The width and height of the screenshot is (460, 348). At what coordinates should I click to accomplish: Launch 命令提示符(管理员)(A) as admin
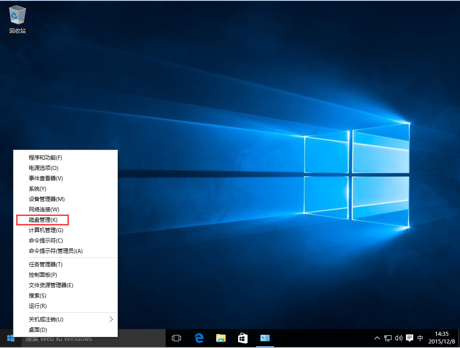click(x=65, y=251)
